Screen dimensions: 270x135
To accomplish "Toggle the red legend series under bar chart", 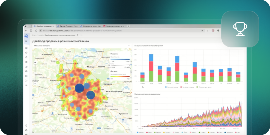I will point(186,87).
